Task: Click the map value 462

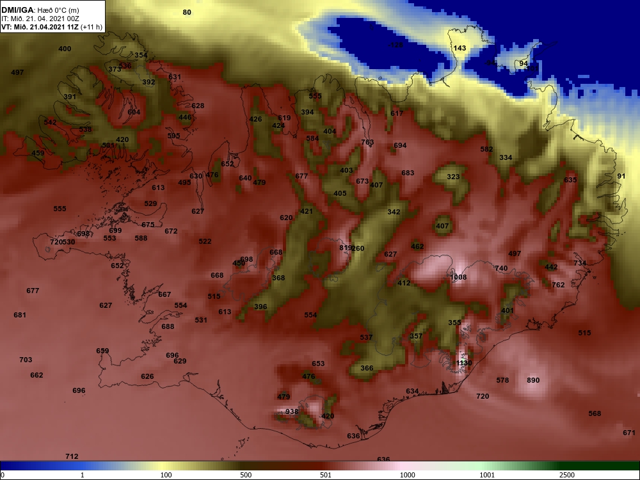Action: 417,246
